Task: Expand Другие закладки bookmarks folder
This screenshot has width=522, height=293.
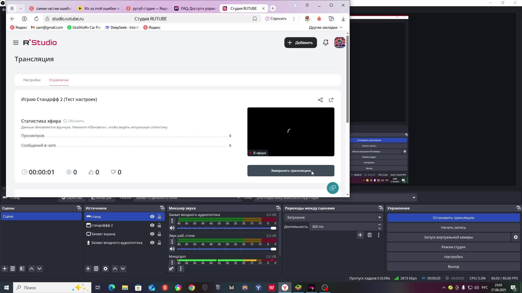Action: click(x=325, y=28)
